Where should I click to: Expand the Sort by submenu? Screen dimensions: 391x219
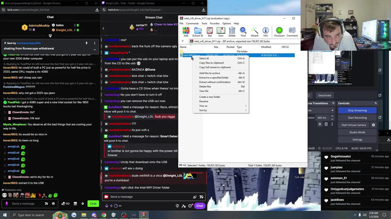(x=221, y=110)
